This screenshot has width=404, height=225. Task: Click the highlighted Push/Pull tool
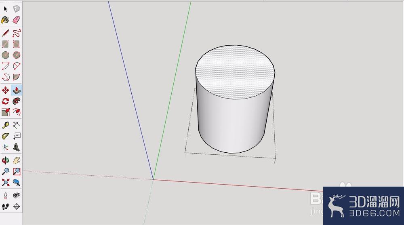pyautogui.click(x=17, y=90)
